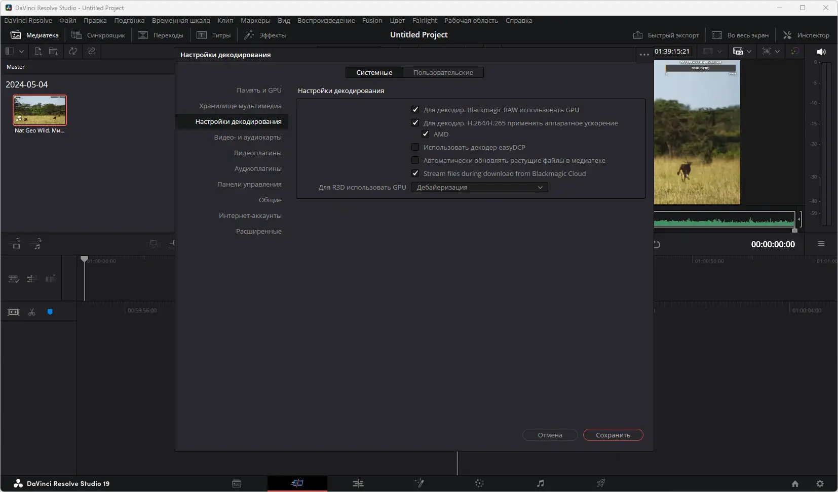Select the Nat Geo Wild clip thumbnail
Screen dimensions: 838x492
pos(41,109)
